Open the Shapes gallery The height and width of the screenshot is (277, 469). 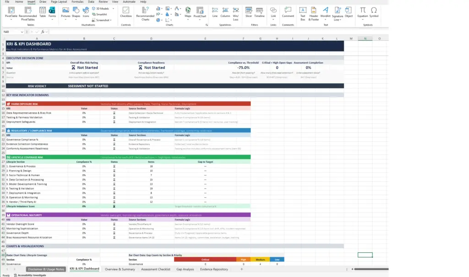pos(76,11)
